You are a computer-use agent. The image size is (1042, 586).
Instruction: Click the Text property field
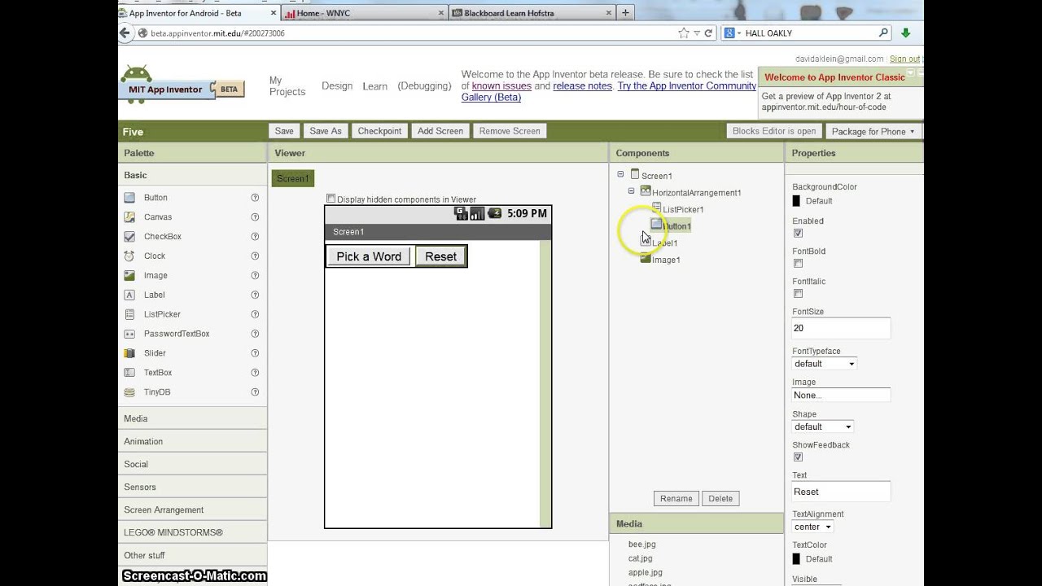click(x=841, y=492)
